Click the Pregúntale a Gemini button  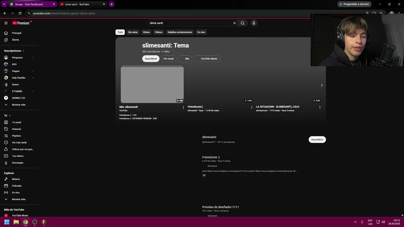[x=354, y=4]
